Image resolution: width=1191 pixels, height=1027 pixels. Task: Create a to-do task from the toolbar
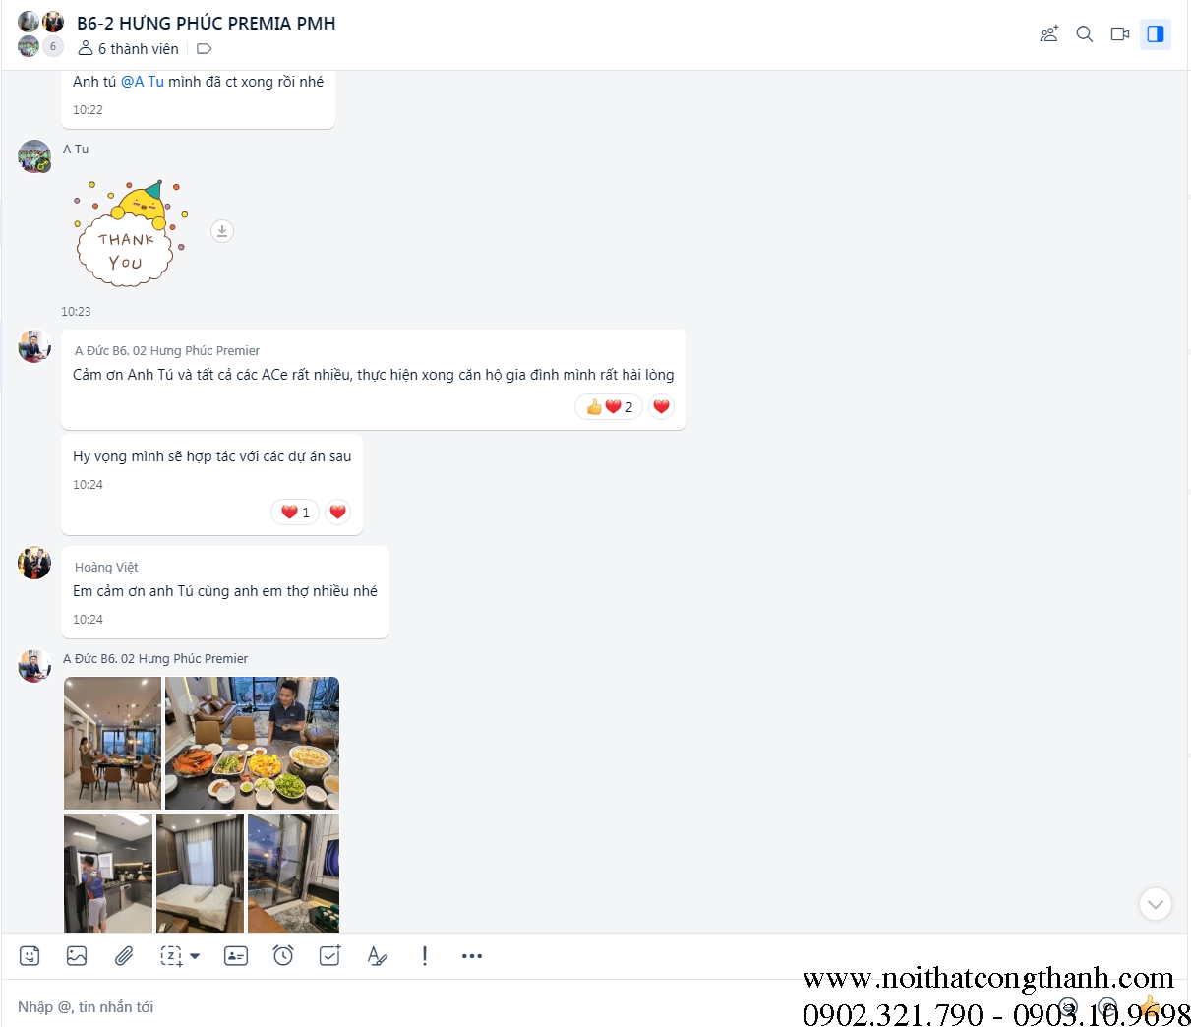pyautogui.click(x=330, y=956)
